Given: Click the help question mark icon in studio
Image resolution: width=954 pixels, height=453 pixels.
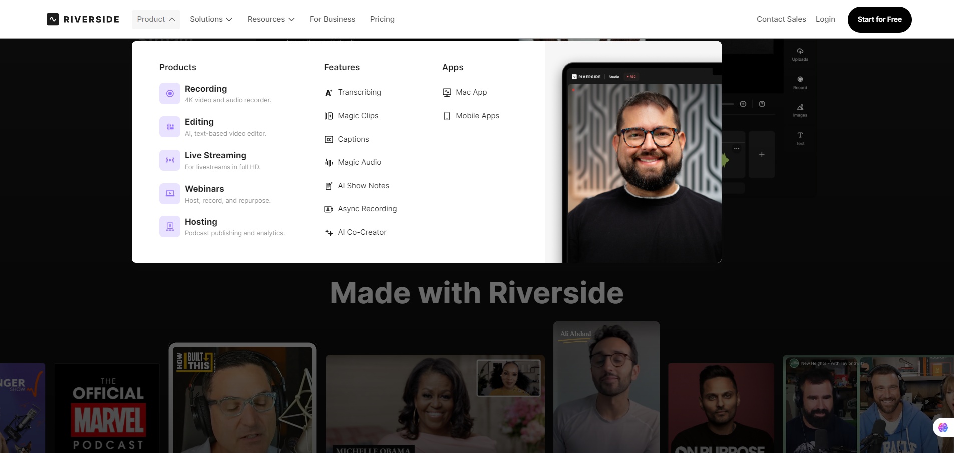Looking at the screenshot, I should [762, 104].
